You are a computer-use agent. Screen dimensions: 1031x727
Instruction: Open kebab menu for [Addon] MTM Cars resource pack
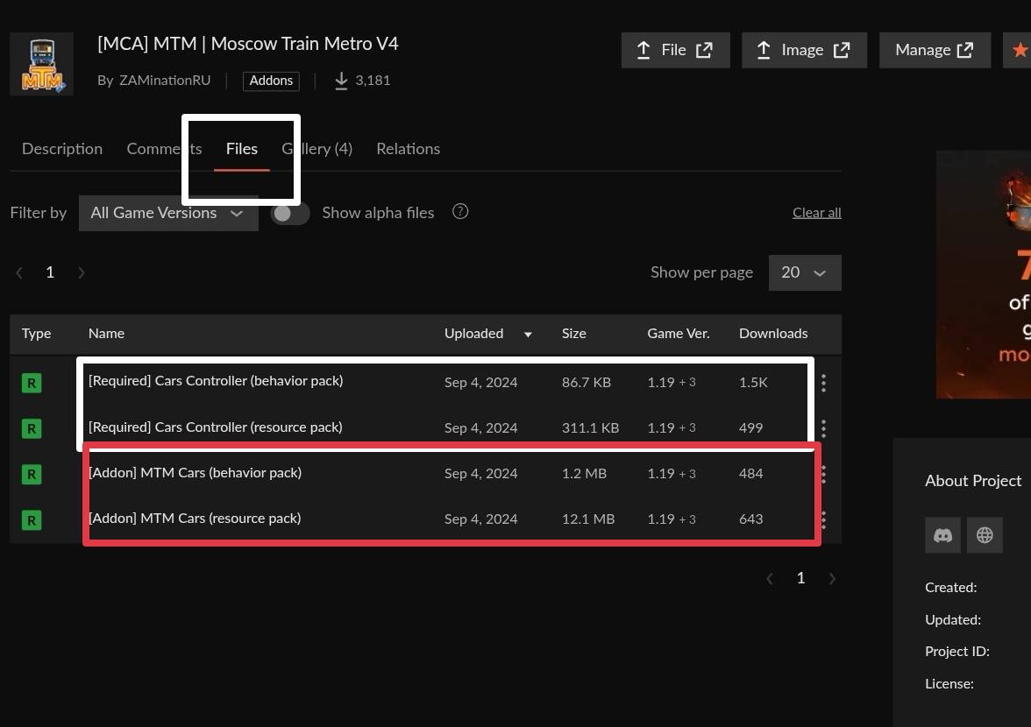[823, 519]
